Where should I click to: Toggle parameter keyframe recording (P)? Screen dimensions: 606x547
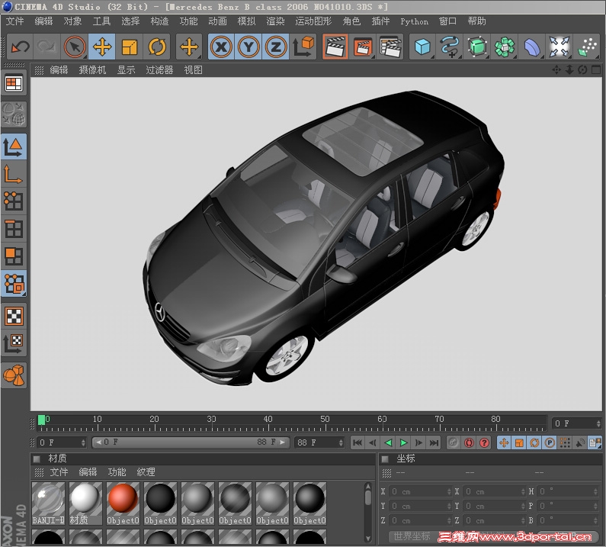tap(549, 442)
